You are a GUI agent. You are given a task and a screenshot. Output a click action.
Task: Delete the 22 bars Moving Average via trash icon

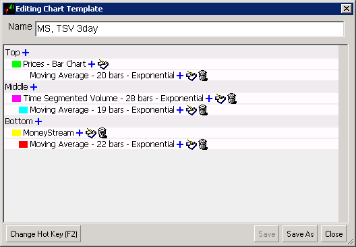click(203, 144)
